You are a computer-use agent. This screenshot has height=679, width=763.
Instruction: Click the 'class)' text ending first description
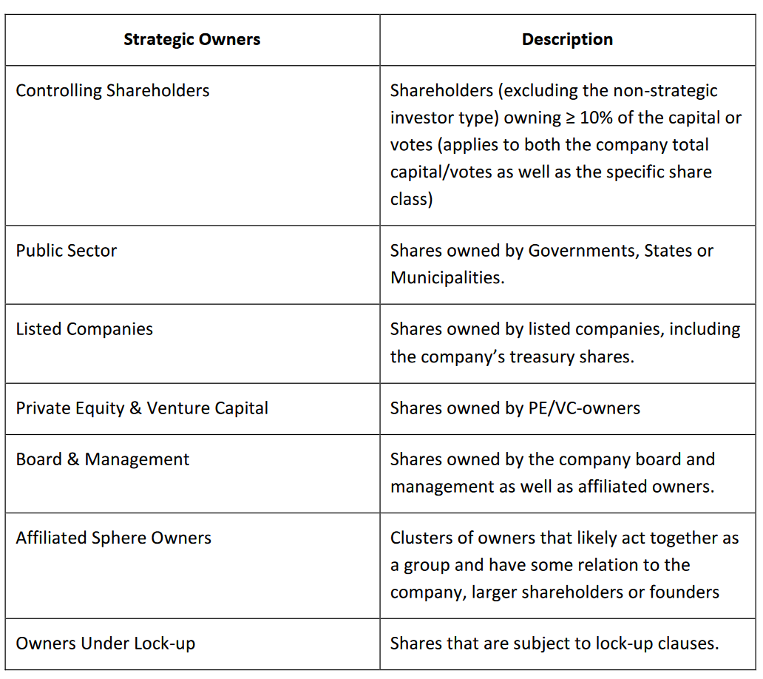(x=411, y=200)
